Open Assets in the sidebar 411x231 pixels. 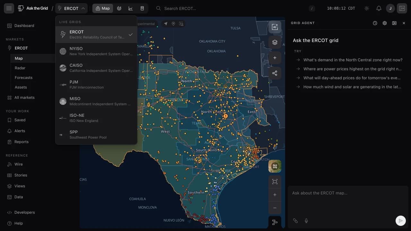21,87
